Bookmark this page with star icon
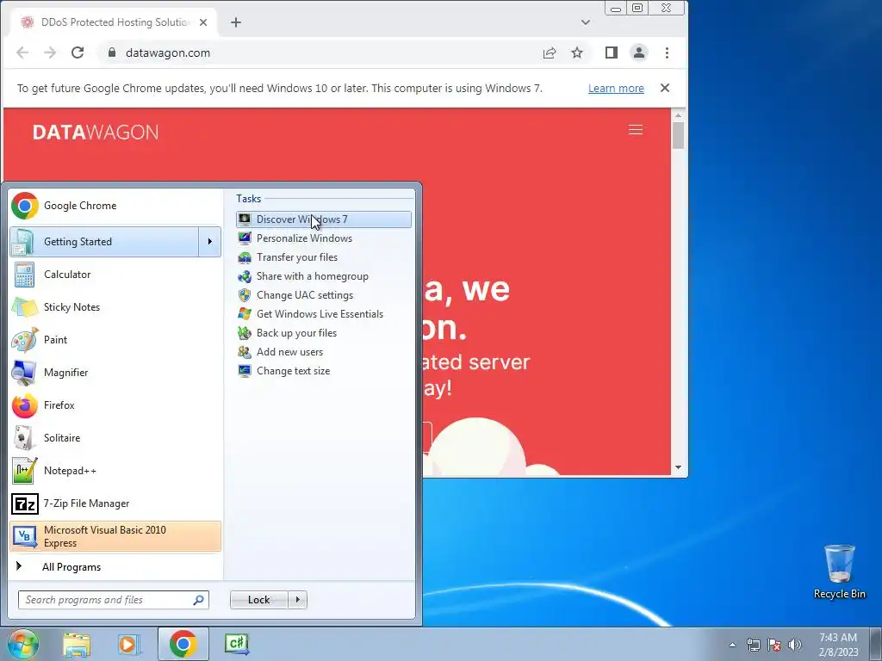This screenshot has width=882, height=661. coord(577,53)
